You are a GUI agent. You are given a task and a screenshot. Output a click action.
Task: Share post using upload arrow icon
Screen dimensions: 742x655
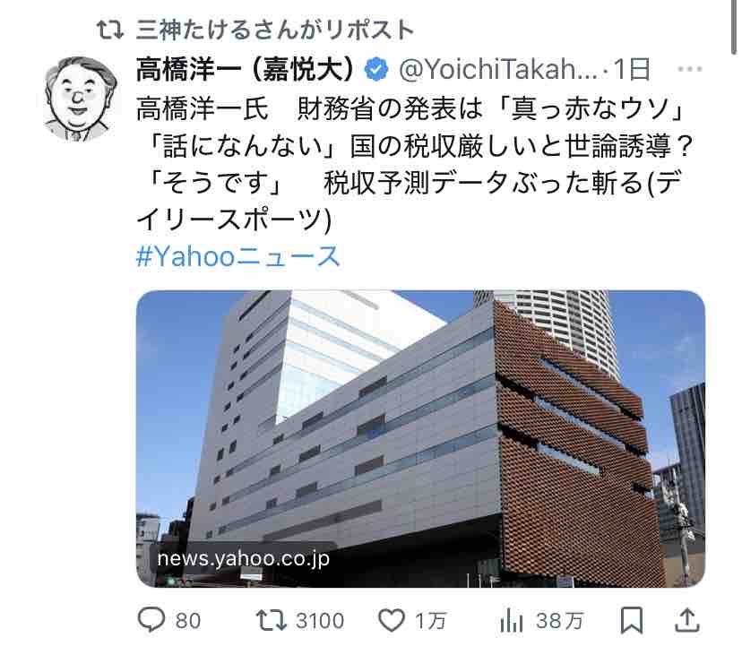click(x=687, y=620)
